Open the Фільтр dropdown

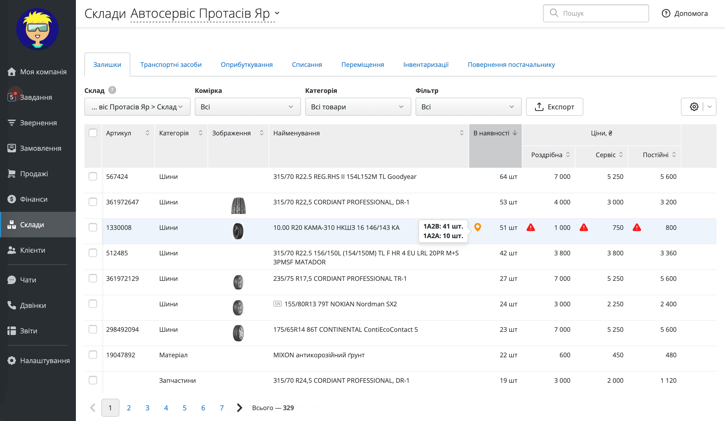pos(468,107)
